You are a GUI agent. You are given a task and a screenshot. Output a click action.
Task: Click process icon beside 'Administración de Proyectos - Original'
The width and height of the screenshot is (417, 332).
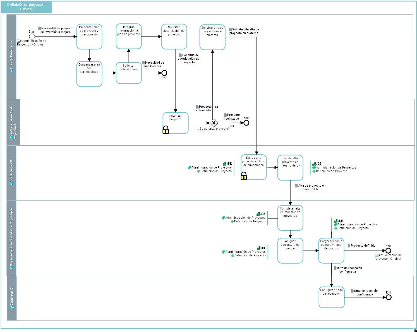[x=19, y=41]
